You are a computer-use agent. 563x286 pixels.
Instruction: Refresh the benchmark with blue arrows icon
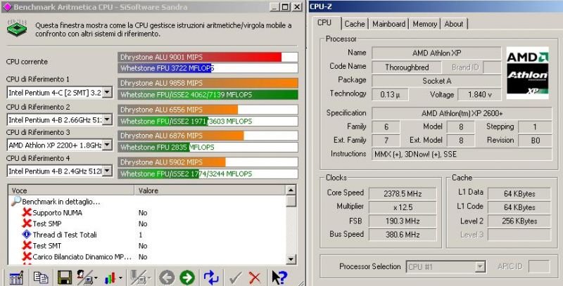(x=211, y=278)
